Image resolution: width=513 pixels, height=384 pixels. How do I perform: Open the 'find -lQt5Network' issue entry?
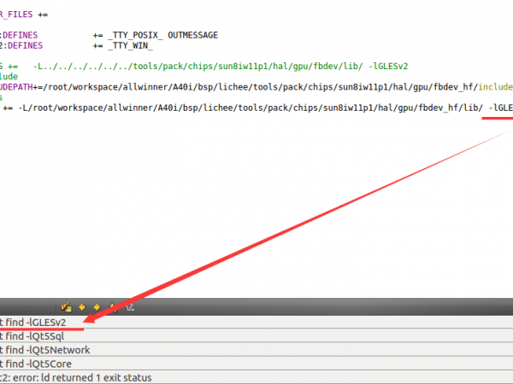tap(47, 350)
